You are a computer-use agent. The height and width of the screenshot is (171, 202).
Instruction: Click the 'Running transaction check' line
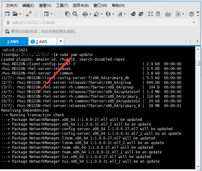33,115
